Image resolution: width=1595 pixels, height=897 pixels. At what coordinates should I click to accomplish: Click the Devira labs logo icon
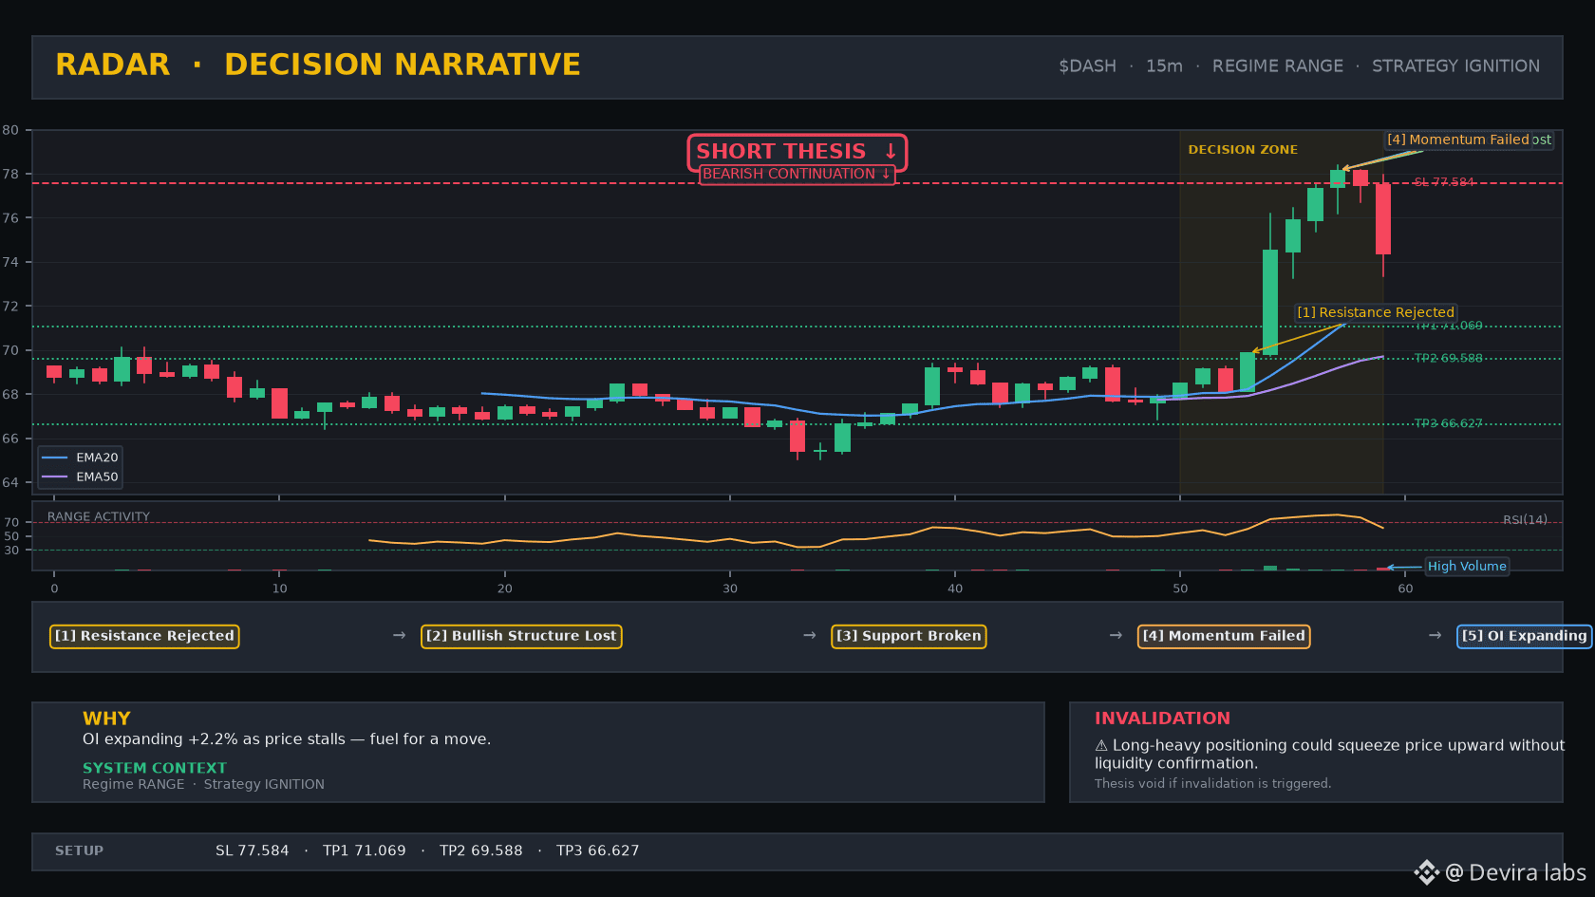tap(1426, 872)
